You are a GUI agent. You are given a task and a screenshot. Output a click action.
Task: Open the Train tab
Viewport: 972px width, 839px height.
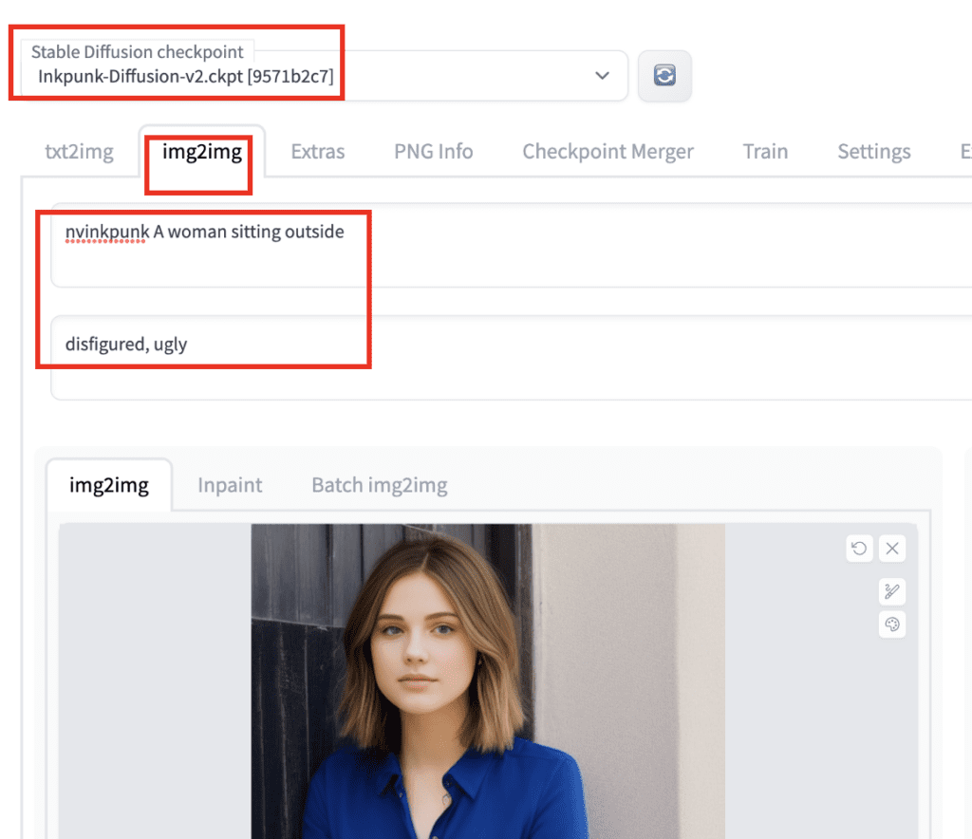[766, 151]
